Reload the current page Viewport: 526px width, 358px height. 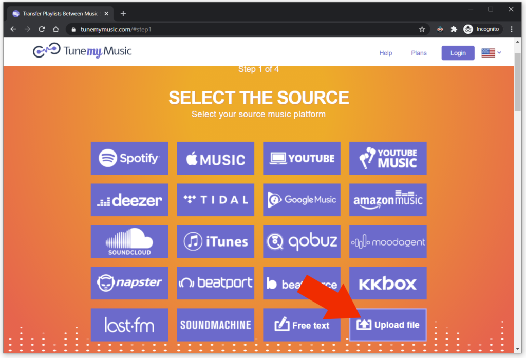coord(42,29)
